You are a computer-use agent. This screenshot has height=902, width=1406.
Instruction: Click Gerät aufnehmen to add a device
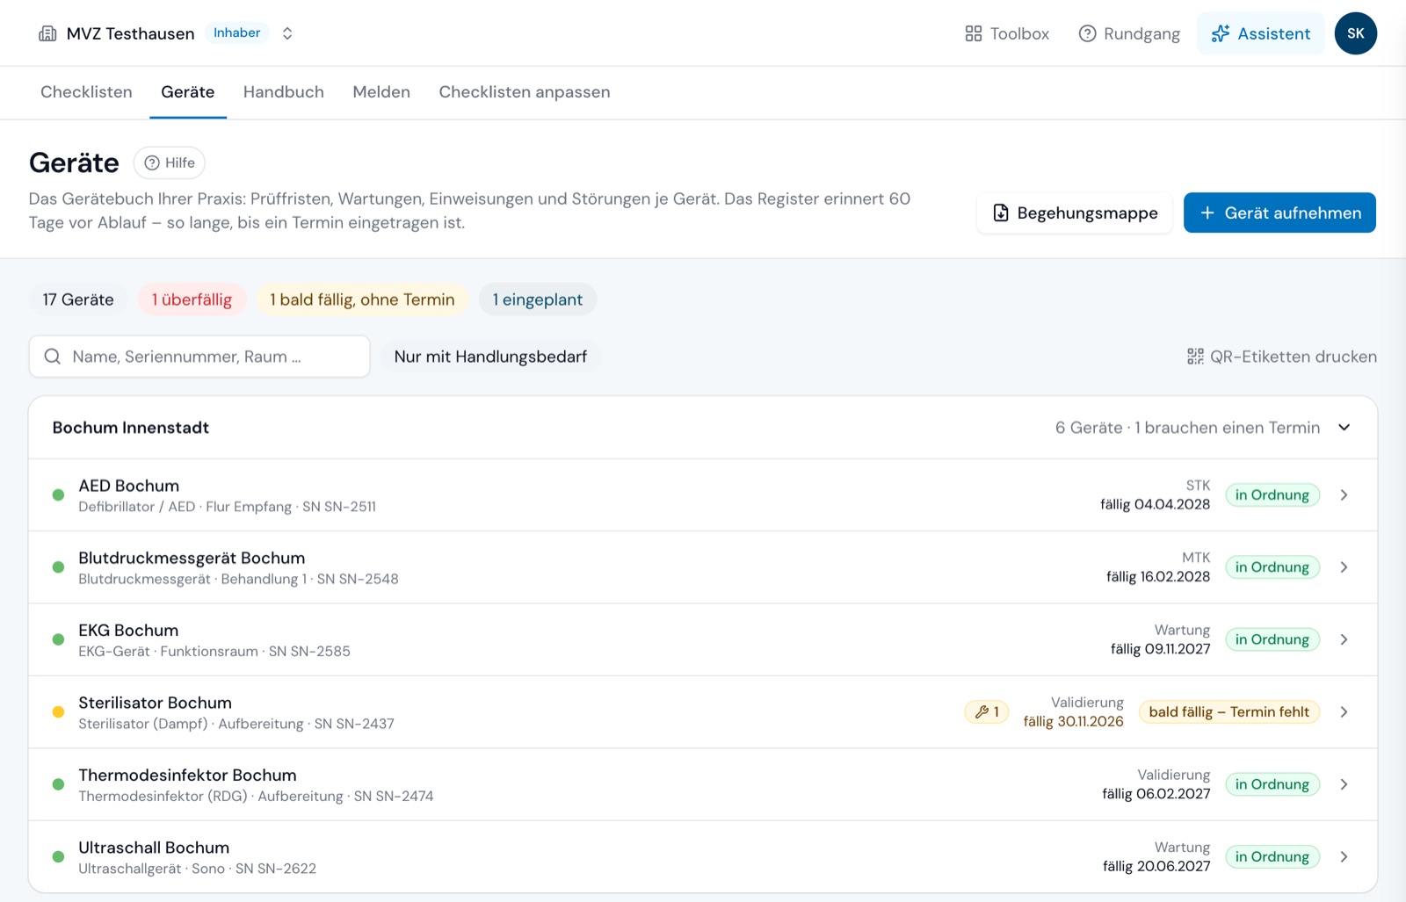1279,213
